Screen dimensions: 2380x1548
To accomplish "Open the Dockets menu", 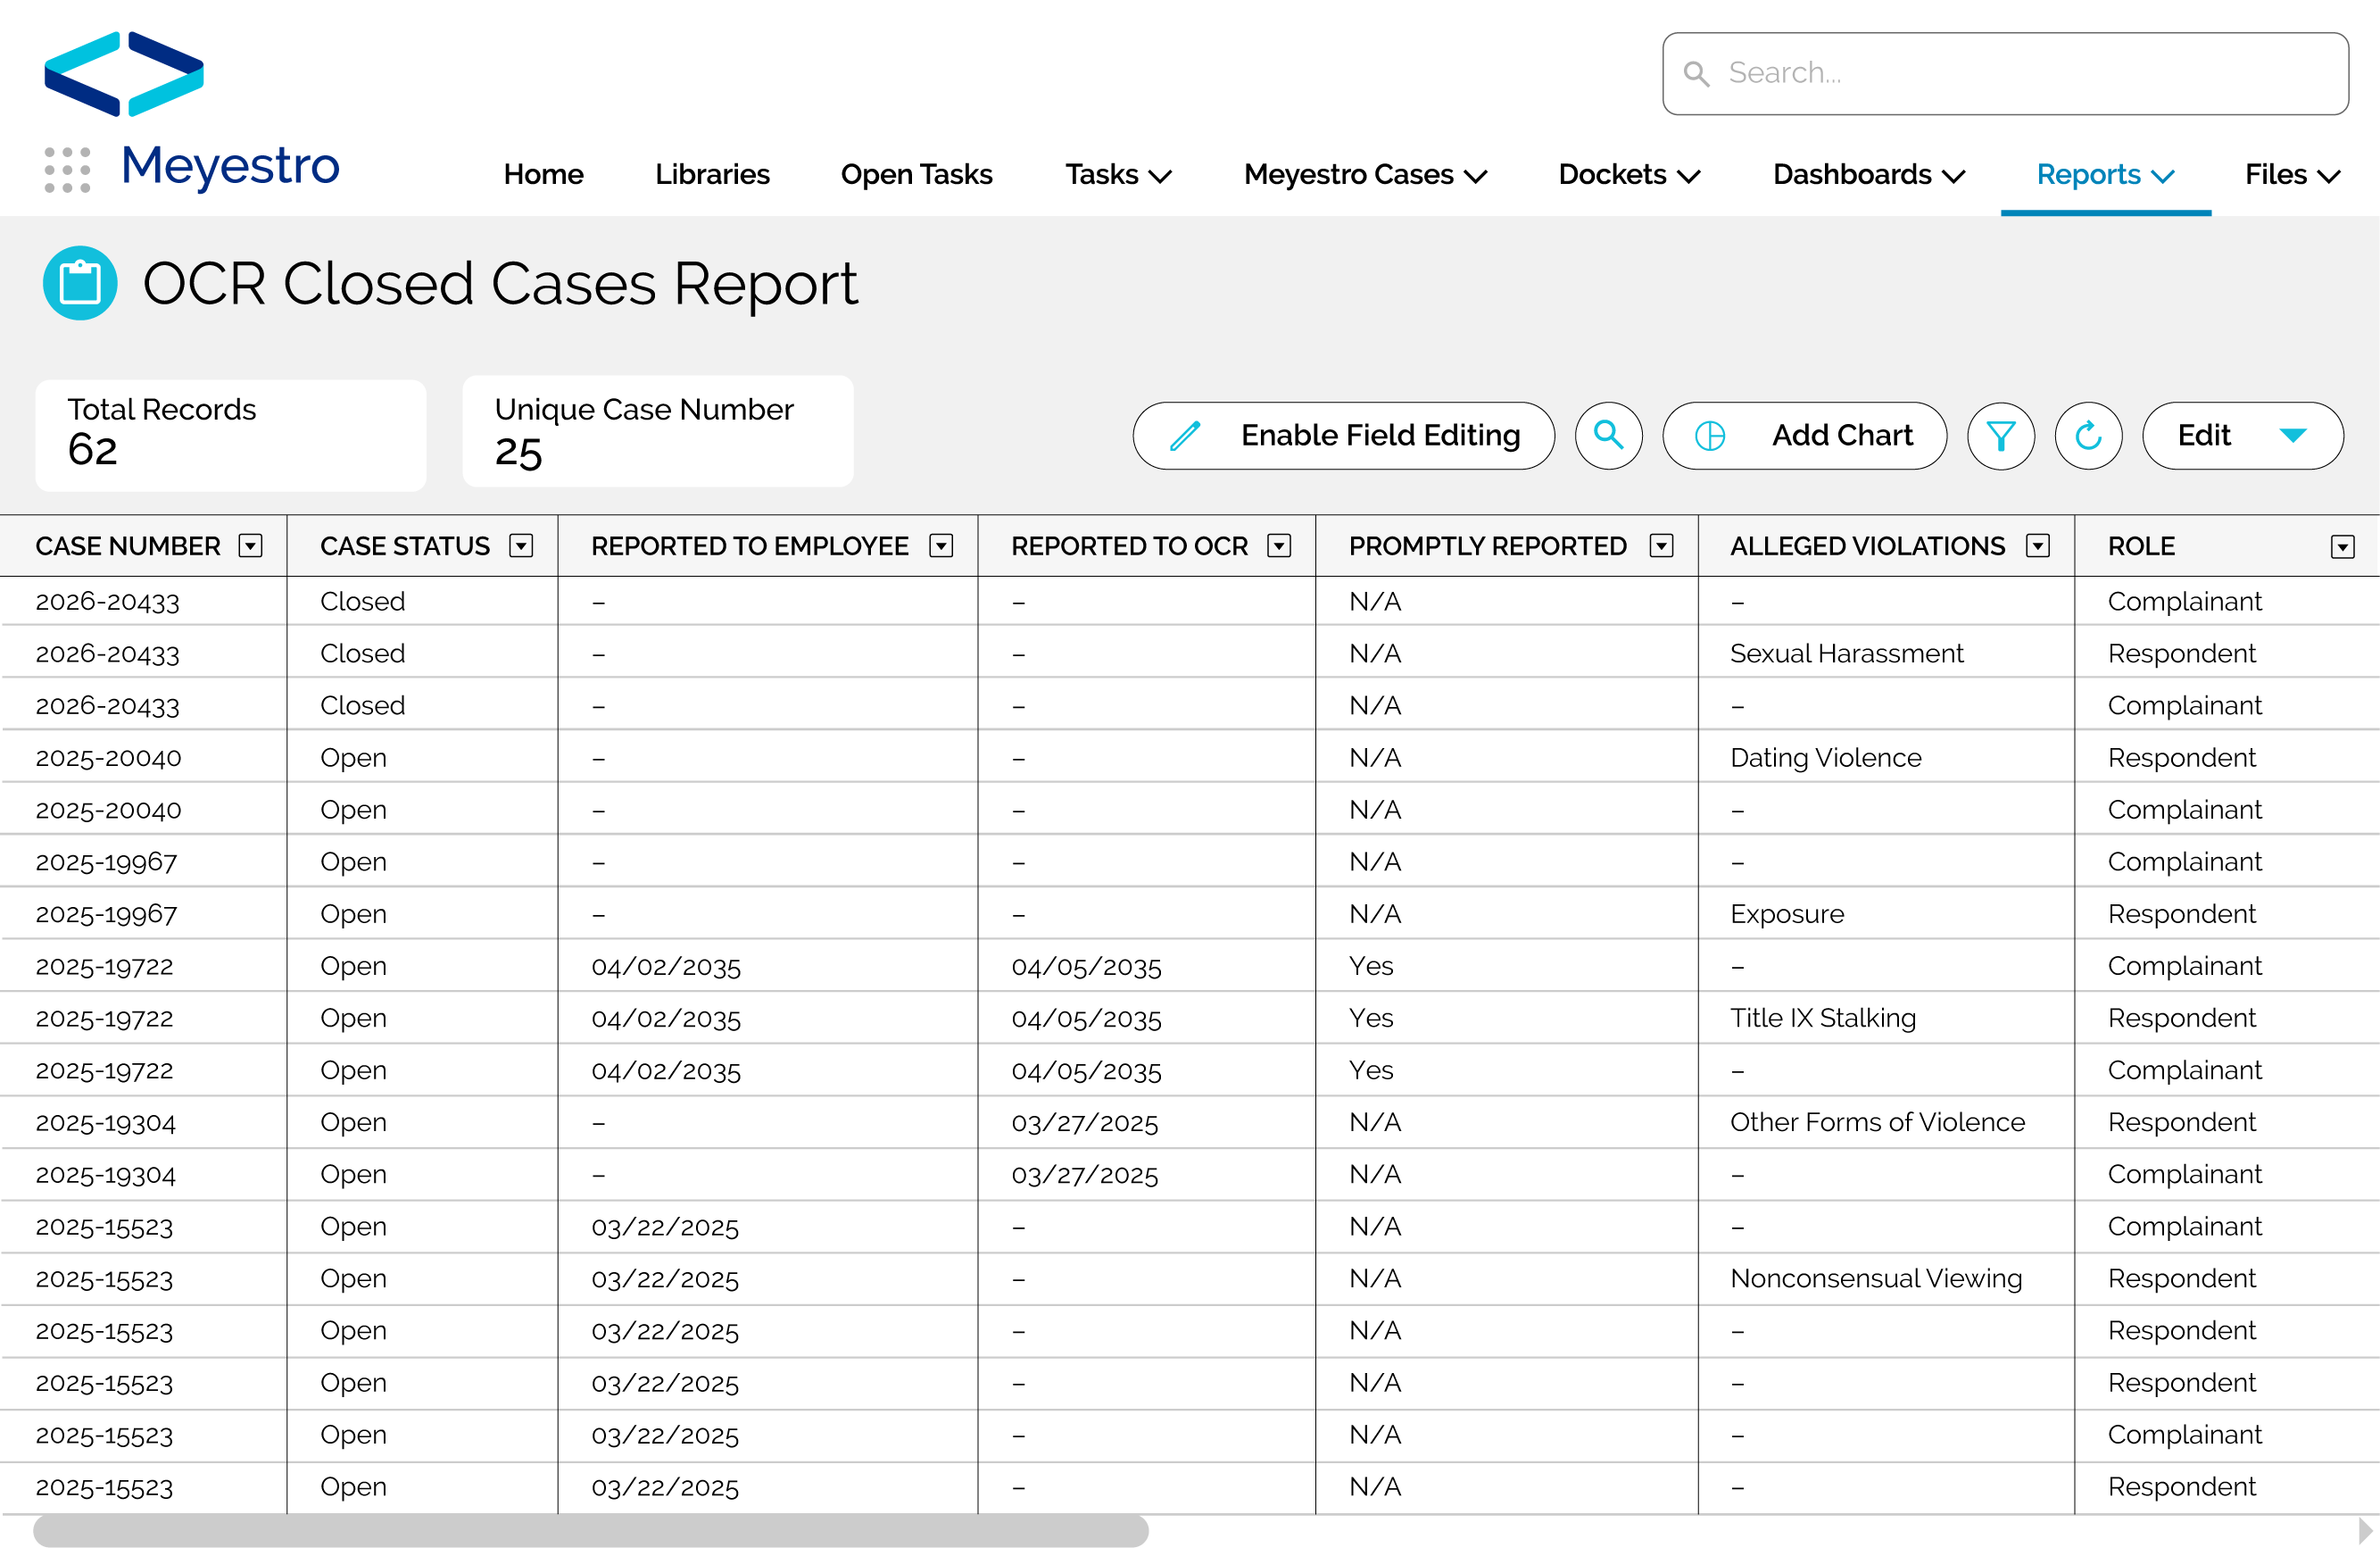I will pos(1628,174).
